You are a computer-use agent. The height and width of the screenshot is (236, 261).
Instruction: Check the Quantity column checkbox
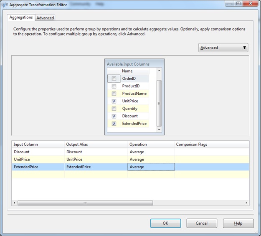tap(114, 109)
